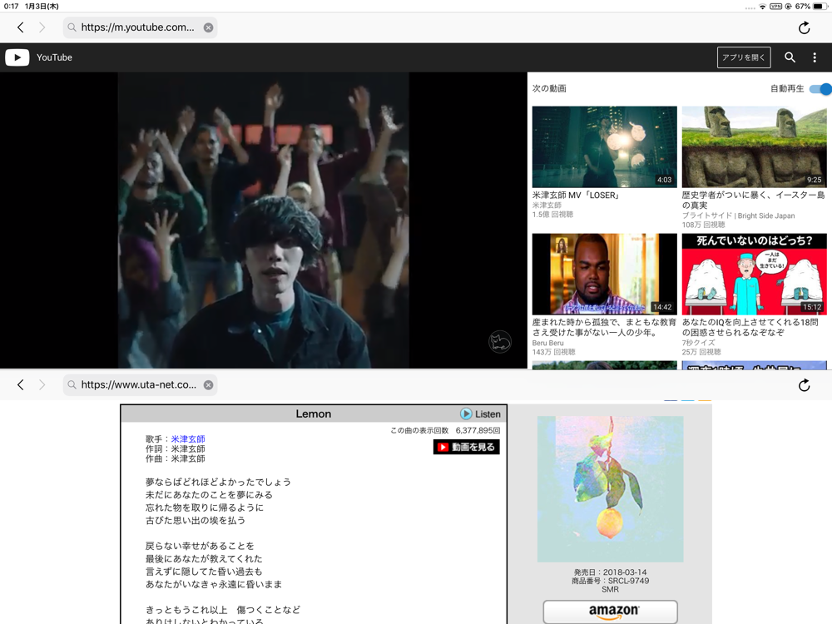Open the 米津玄師 singer link
The image size is (832, 624).
[188, 438]
